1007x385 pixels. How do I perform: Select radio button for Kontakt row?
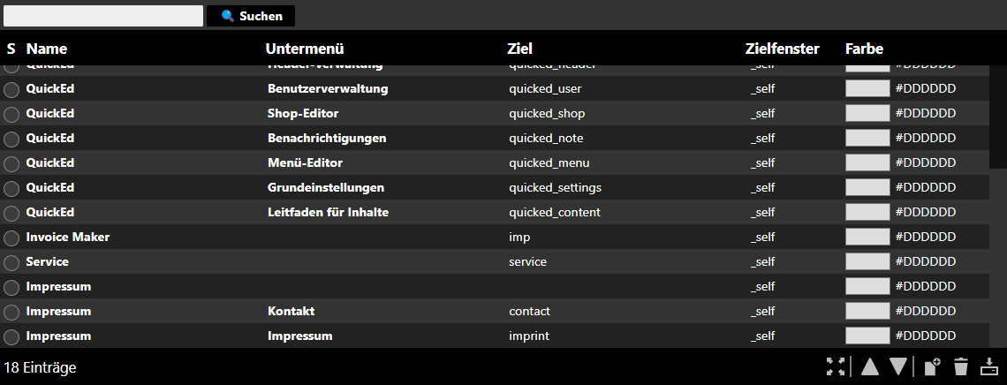(x=11, y=313)
